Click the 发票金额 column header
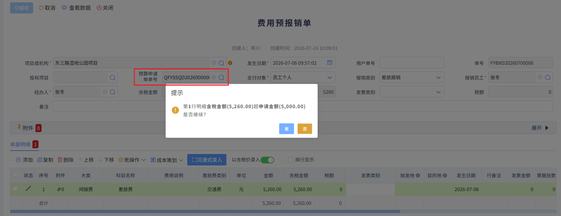This screenshot has height=216, width=561. (x=521, y=176)
